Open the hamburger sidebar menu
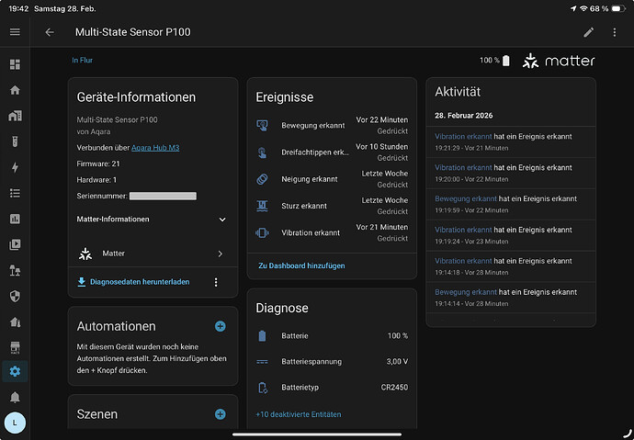This screenshot has width=634, height=440. click(15, 32)
